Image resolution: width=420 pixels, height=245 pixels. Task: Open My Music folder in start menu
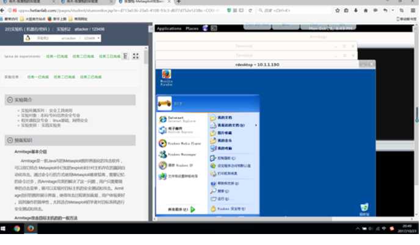(221, 140)
